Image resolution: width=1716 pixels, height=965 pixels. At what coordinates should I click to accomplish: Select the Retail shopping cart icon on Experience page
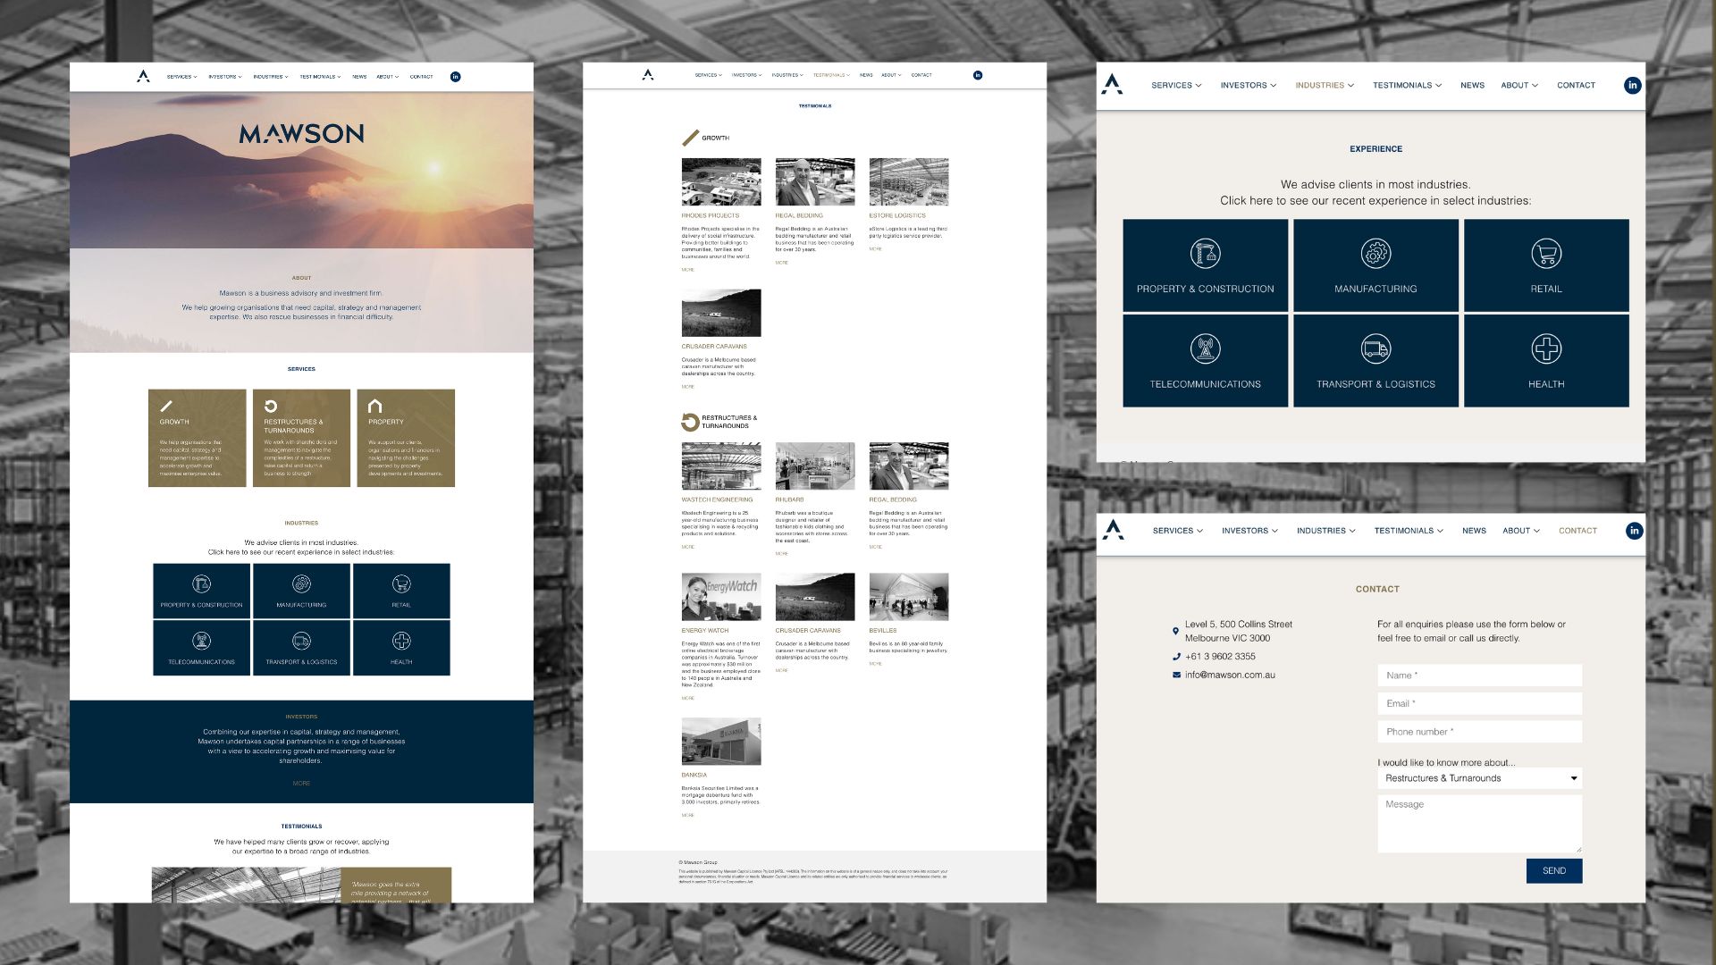coord(1546,254)
